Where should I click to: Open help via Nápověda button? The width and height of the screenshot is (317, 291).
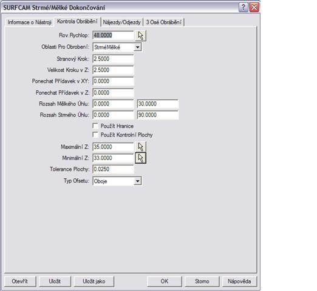[x=239, y=281]
